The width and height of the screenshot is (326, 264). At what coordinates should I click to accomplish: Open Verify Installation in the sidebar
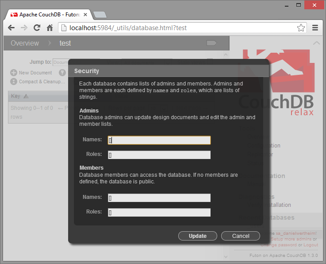(269, 205)
